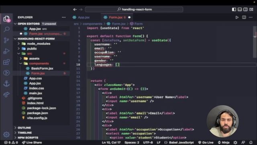The height and width of the screenshot is (145, 257).
Task: Change end of line sequence LF
Action: 159,143
